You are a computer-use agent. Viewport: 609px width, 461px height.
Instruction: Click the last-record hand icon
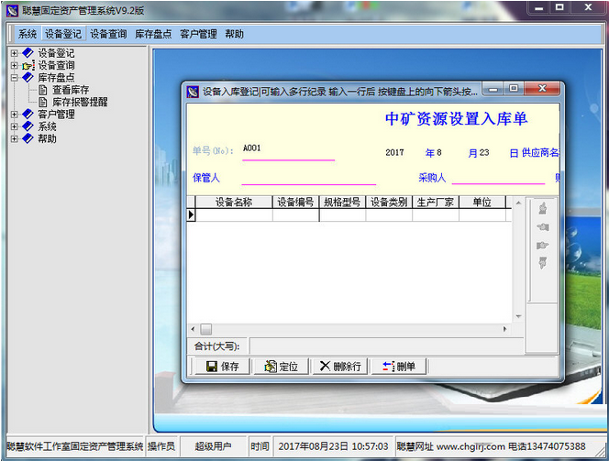tap(543, 263)
